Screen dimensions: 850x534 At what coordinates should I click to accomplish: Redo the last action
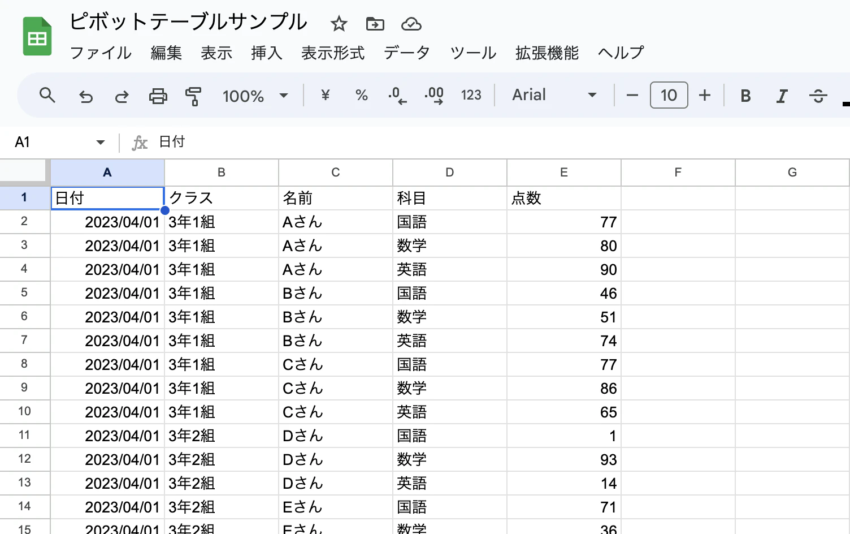pyautogui.click(x=122, y=96)
